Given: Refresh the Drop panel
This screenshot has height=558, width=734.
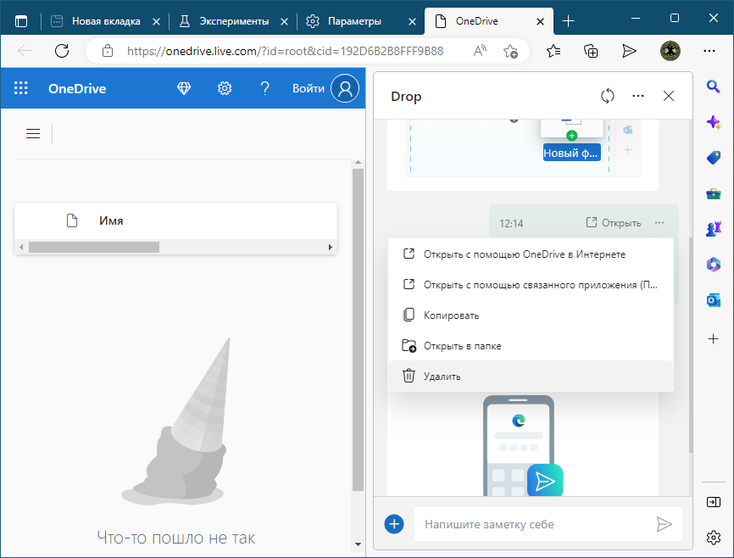Looking at the screenshot, I should coord(607,96).
